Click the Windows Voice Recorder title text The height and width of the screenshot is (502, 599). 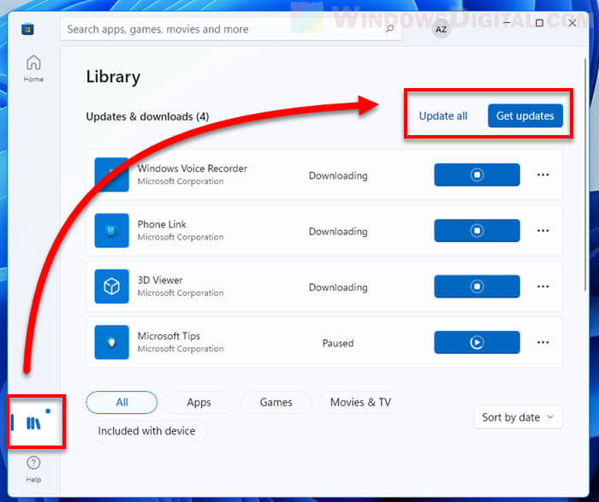click(x=193, y=168)
